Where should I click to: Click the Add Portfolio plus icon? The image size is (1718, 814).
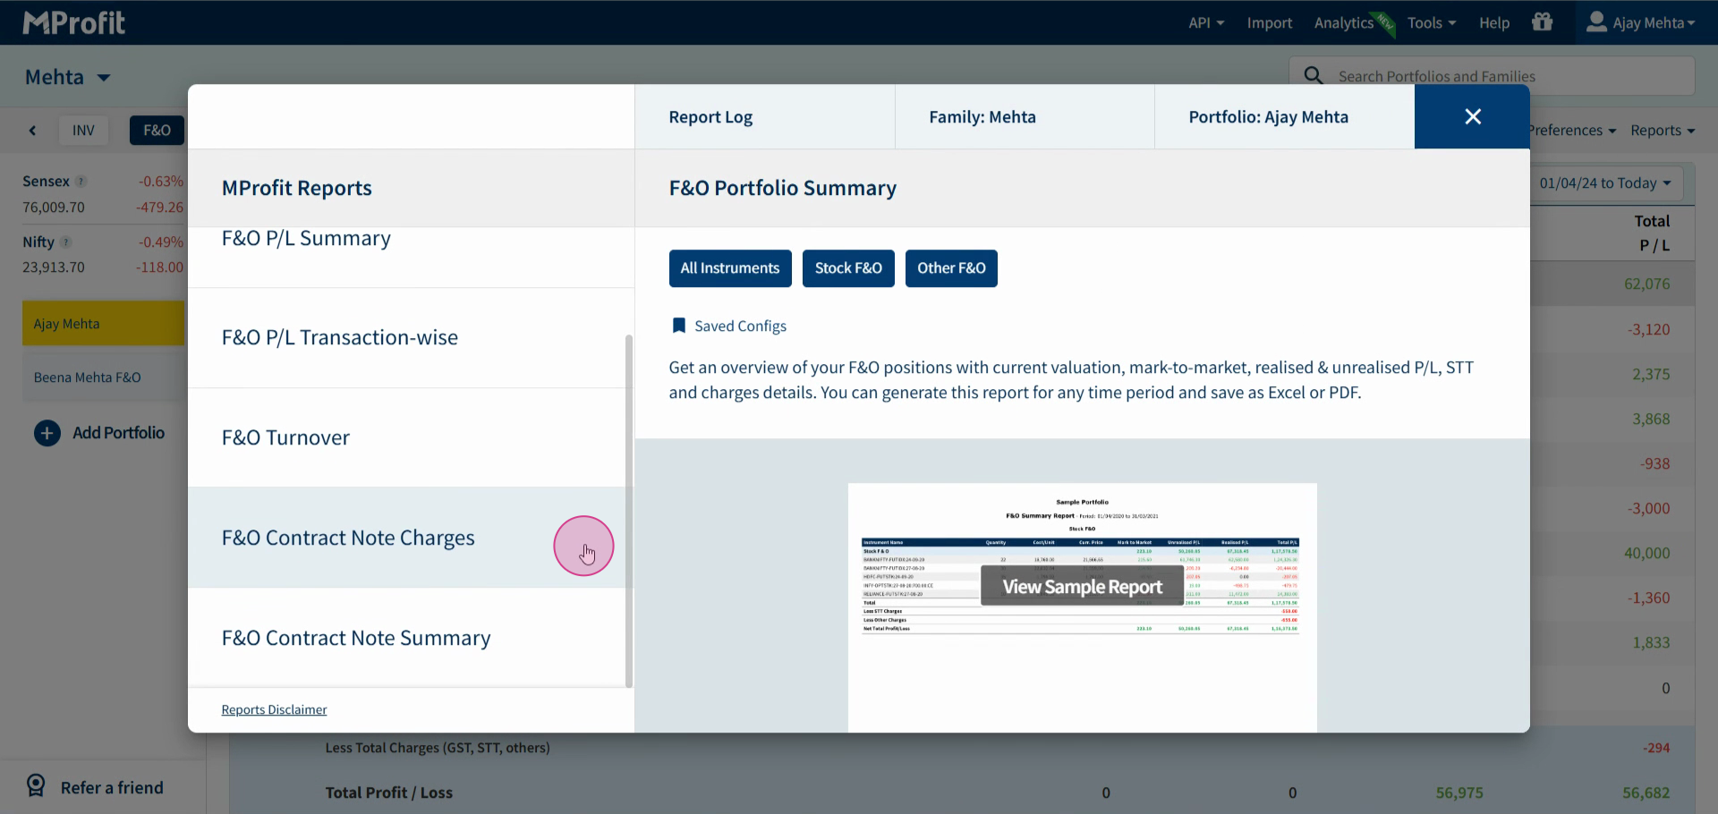pyautogui.click(x=47, y=433)
